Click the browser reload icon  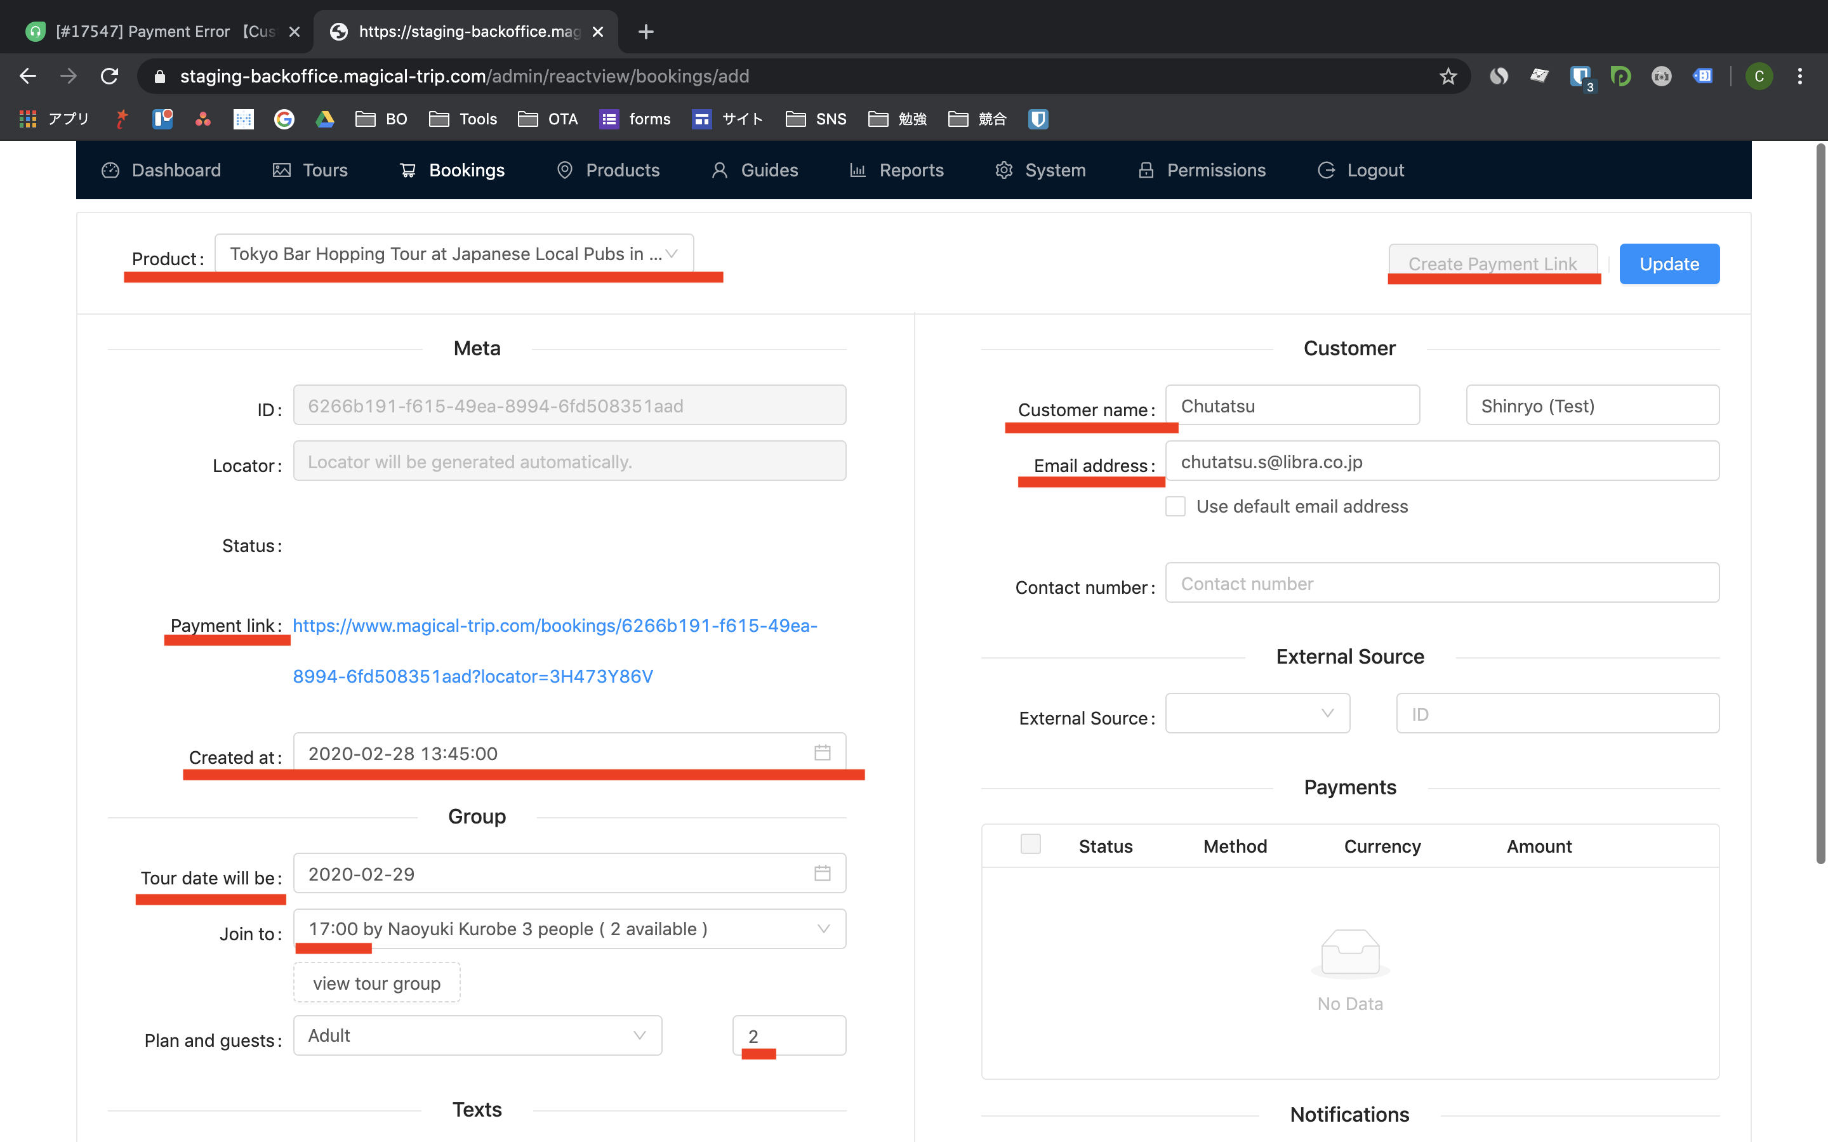110,76
